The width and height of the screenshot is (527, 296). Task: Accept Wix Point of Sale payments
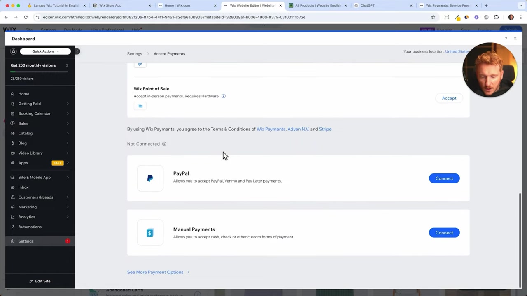(449, 98)
